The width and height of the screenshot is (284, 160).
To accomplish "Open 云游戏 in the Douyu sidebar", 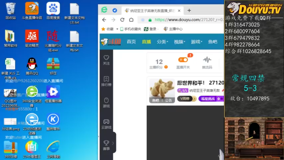I will pyautogui.click(x=106, y=124).
